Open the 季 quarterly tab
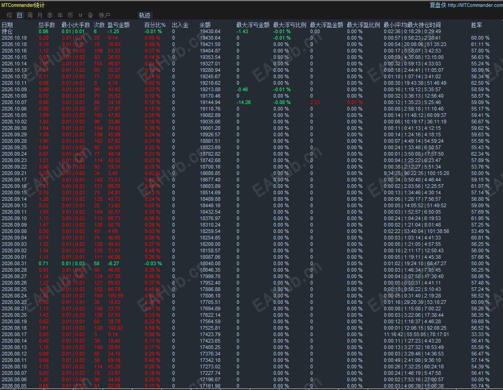503x390 pixels. pos(50,15)
